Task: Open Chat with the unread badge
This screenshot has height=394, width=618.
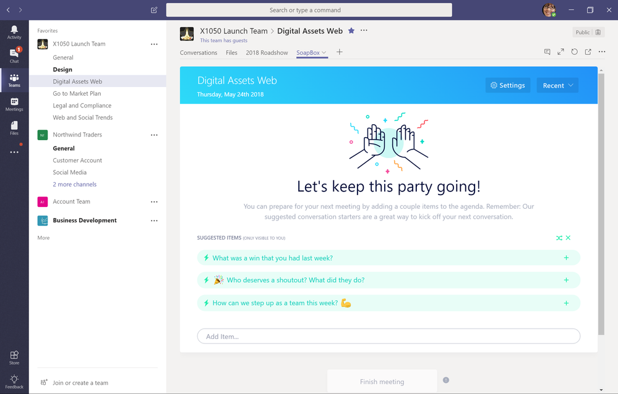Action: (x=14, y=56)
